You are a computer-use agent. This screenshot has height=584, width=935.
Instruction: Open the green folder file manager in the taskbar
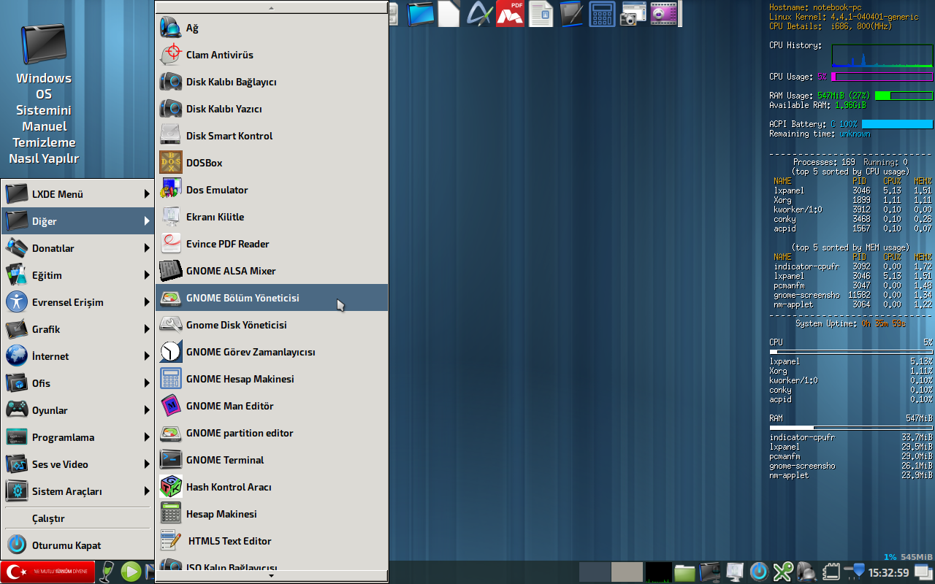pyautogui.click(x=684, y=572)
